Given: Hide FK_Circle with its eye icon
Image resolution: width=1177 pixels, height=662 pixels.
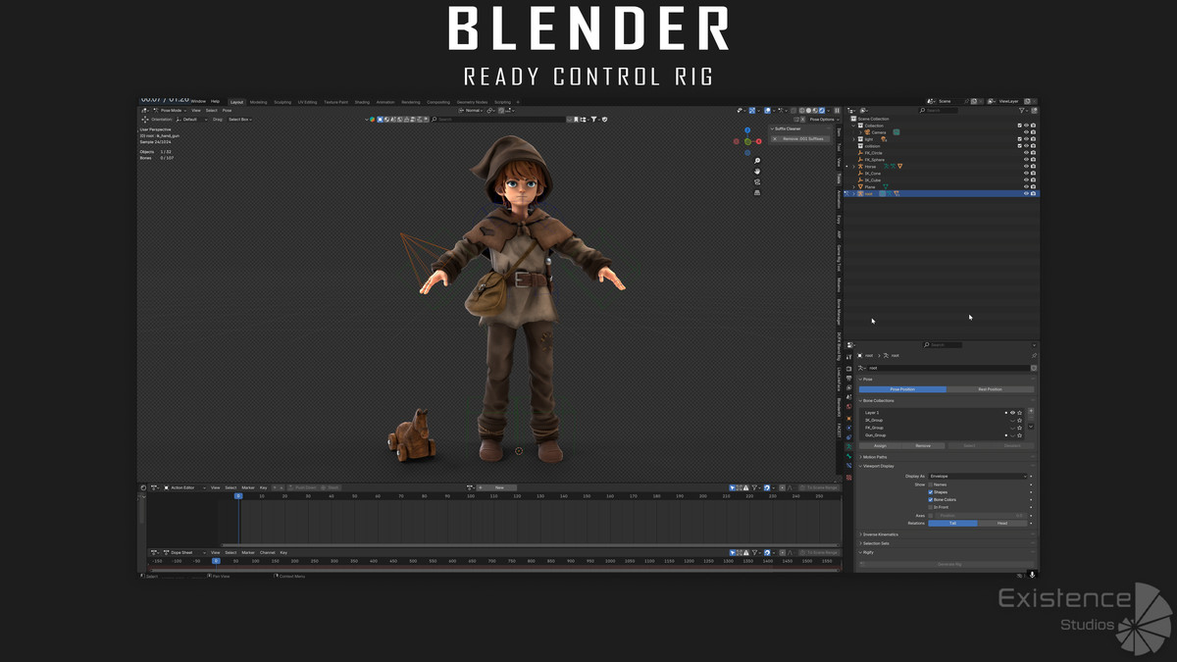Looking at the screenshot, I should coord(1026,153).
